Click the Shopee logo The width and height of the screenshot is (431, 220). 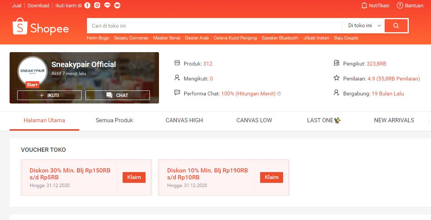click(x=41, y=26)
